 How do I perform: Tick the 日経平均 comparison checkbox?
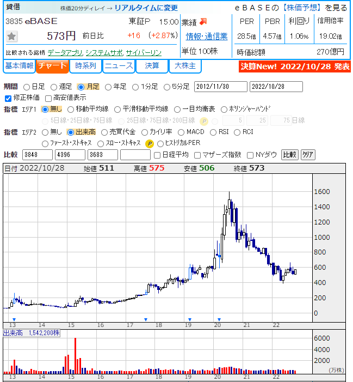point(157,155)
